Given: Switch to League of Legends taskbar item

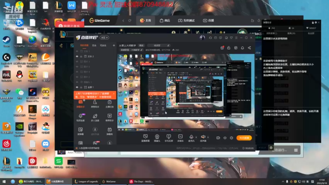Looking at the screenshot, I should click(x=86, y=181).
